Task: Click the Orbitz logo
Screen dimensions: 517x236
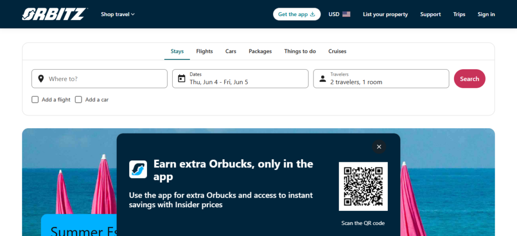Action: (54, 14)
